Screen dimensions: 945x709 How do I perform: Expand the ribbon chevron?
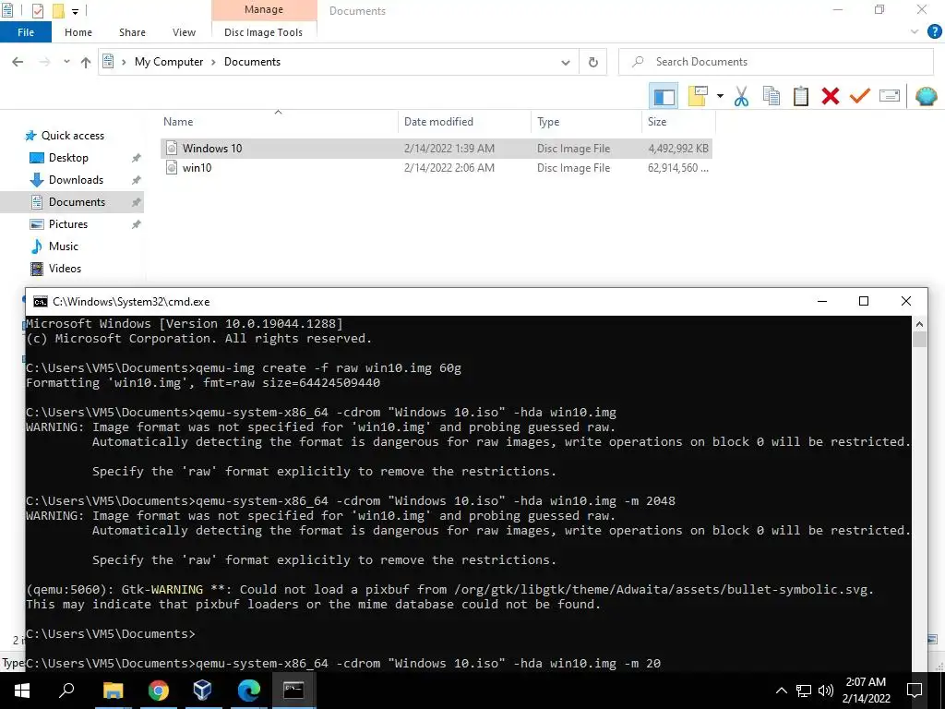click(x=915, y=32)
